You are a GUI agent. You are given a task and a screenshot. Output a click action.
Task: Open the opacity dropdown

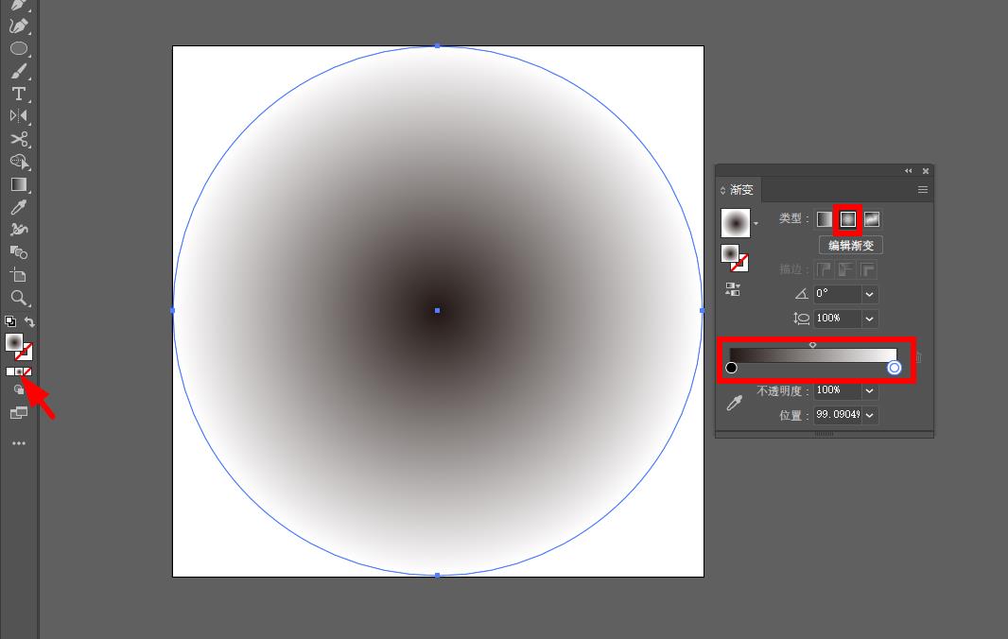tap(870, 390)
